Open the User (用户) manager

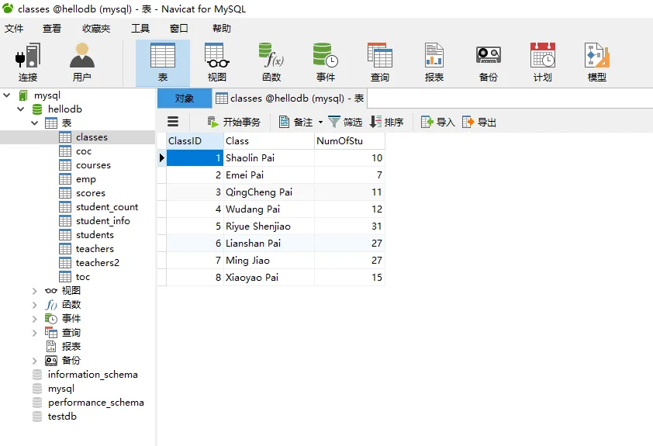(82, 63)
